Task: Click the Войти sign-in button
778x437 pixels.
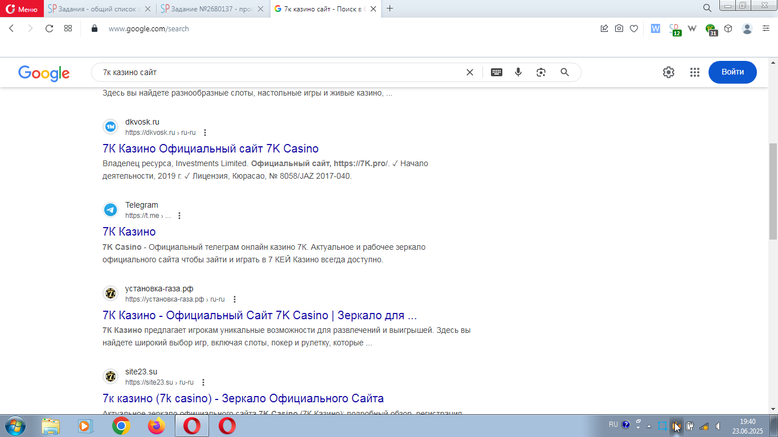Action: (732, 72)
